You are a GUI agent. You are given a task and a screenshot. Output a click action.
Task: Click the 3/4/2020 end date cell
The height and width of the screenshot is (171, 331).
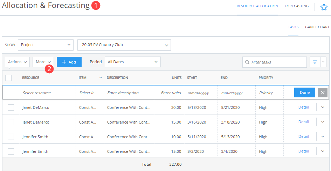[x=229, y=151]
